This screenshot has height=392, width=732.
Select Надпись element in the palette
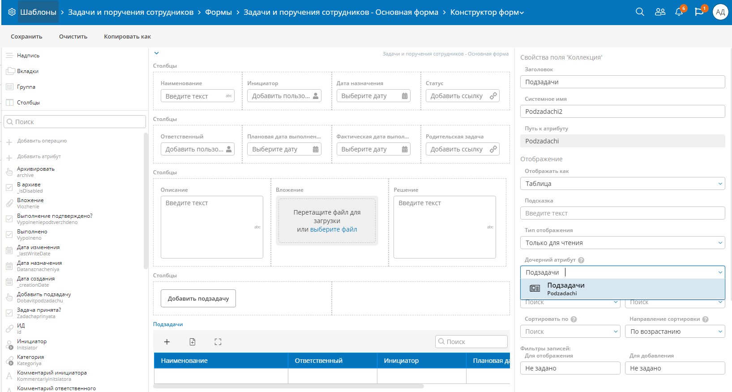point(28,56)
